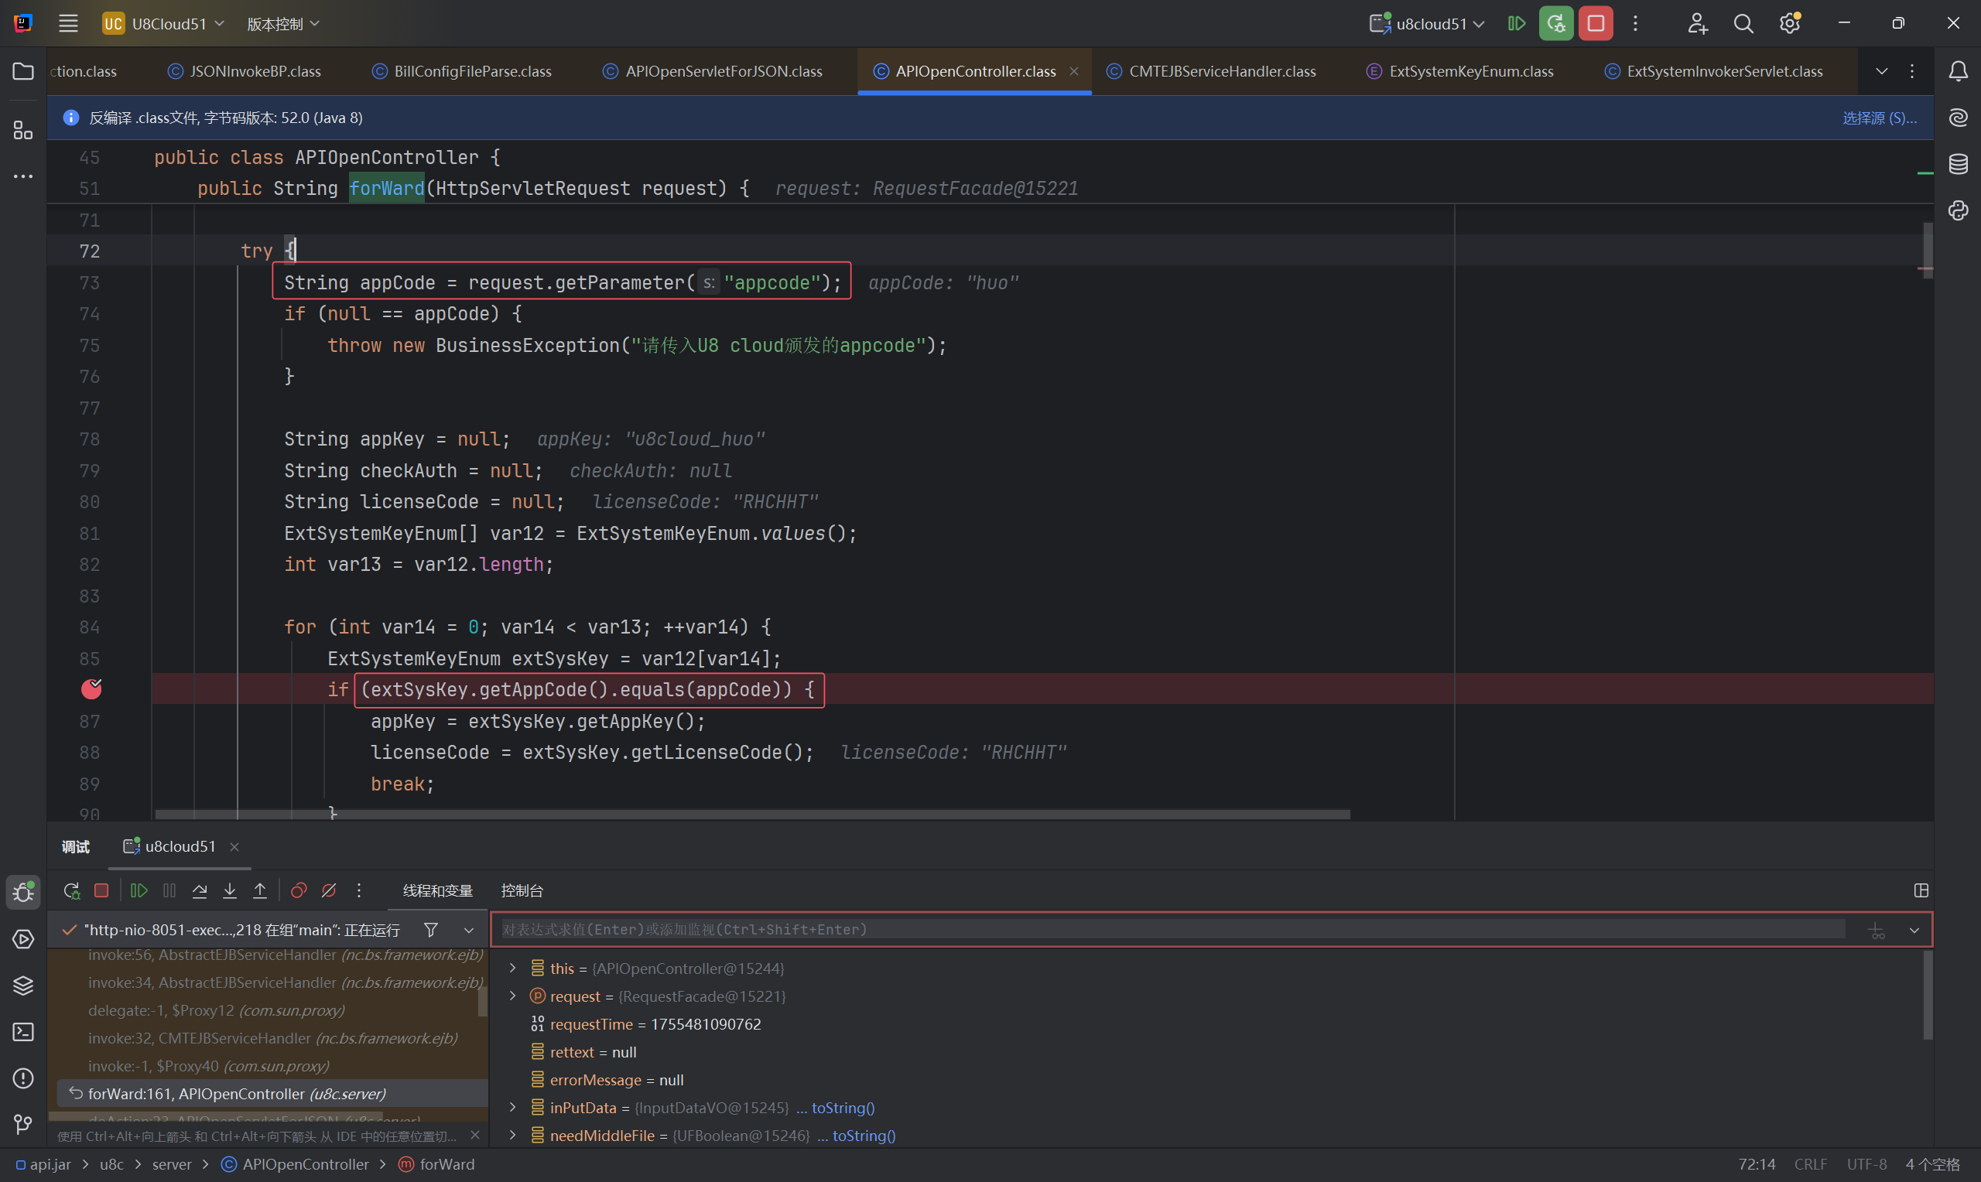Toggle mute breakpoints
Screen dimensions: 1981x1182
point(329,890)
